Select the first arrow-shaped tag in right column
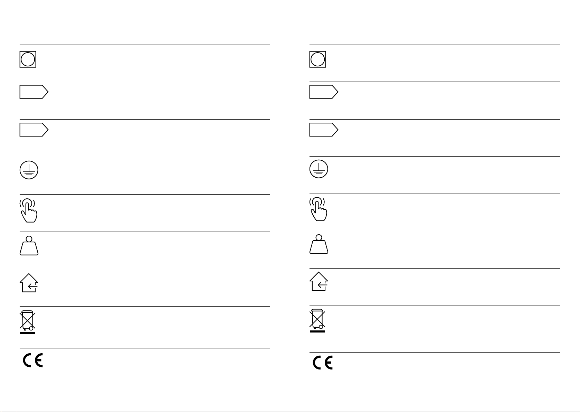Viewport: 580px width, 412px height. tap(324, 92)
